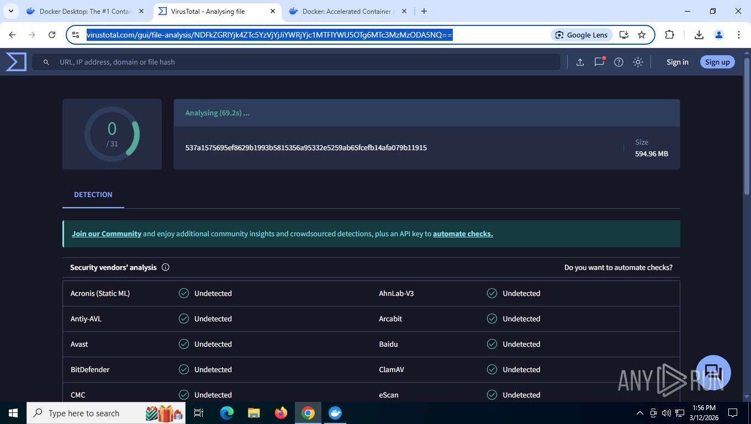Click Do you want to automate checks?
Screen dimensions: 751x424
pyautogui.click(x=618, y=267)
